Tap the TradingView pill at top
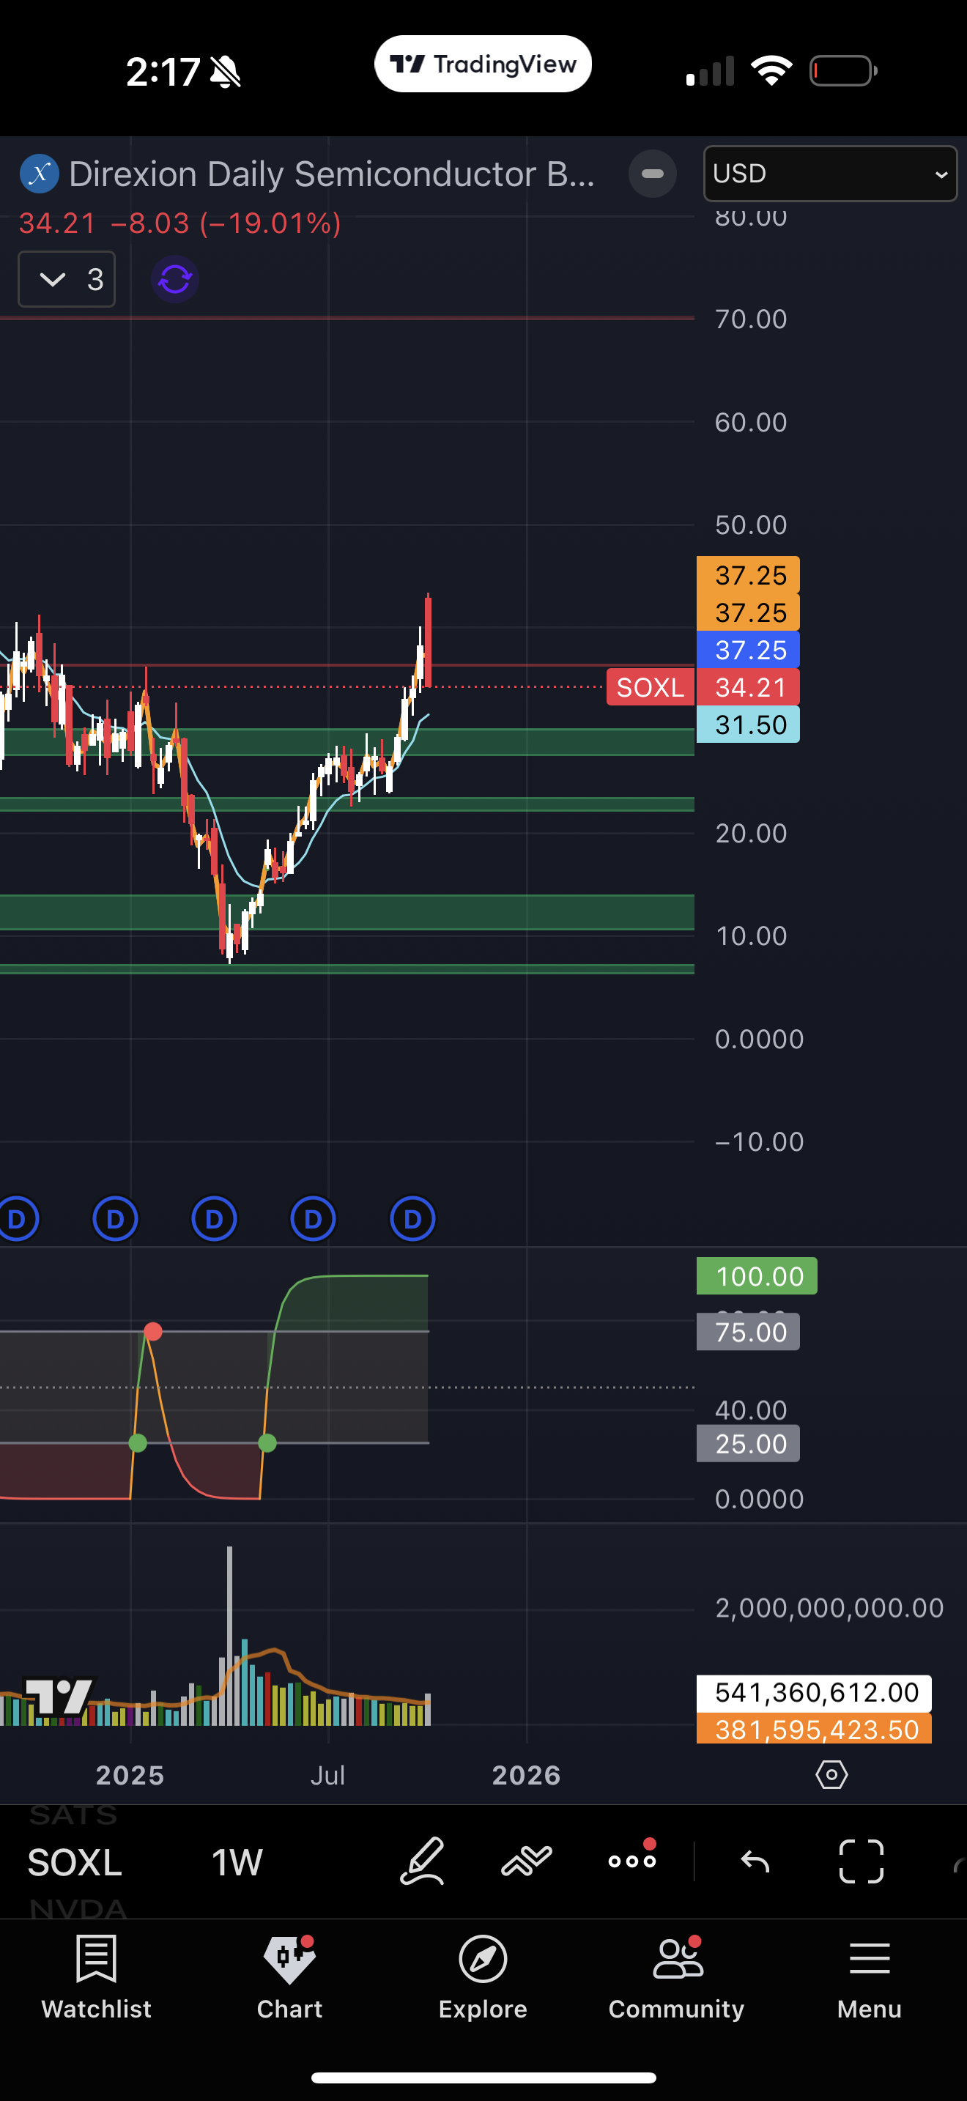 pyautogui.click(x=483, y=64)
